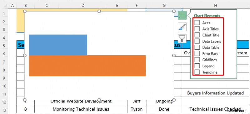Select column H header
Viewport: 250px width, 114px height.
pos(216,6)
